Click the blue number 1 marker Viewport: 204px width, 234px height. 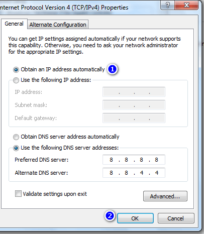[x=113, y=69]
